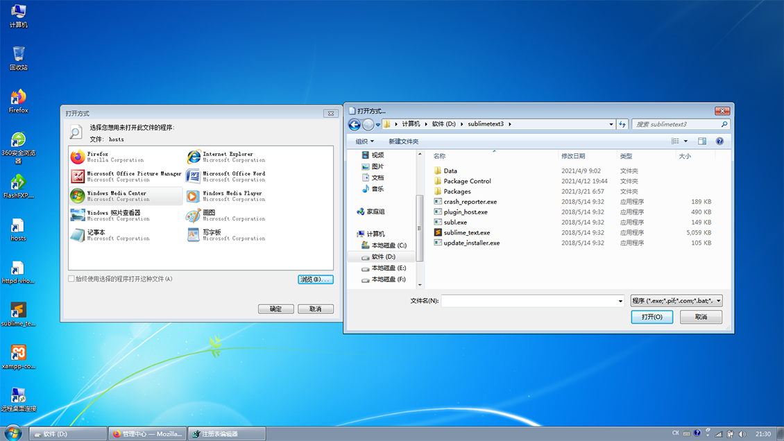Screen dimensions: 784x441
Task: Expand the 文件名 combo box dropdown
Action: [620, 301]
